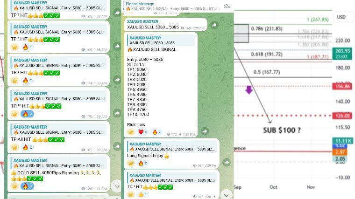The image size is (355, 199).
Task: Fire reaction with 2 on Risk: Low signal
Action: point(156,132)
